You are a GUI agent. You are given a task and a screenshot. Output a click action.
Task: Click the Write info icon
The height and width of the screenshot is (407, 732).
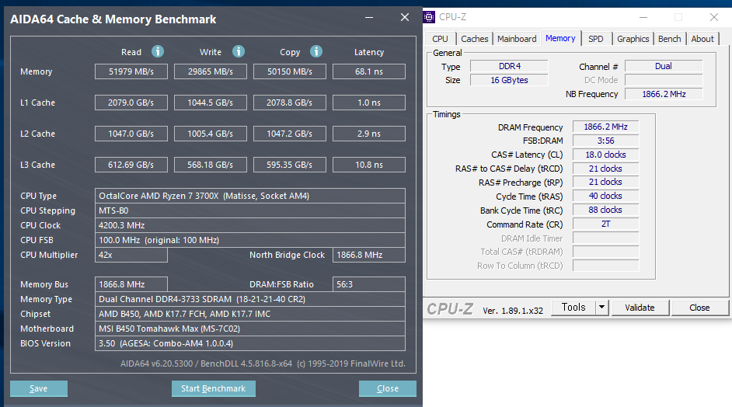[239, 51]
